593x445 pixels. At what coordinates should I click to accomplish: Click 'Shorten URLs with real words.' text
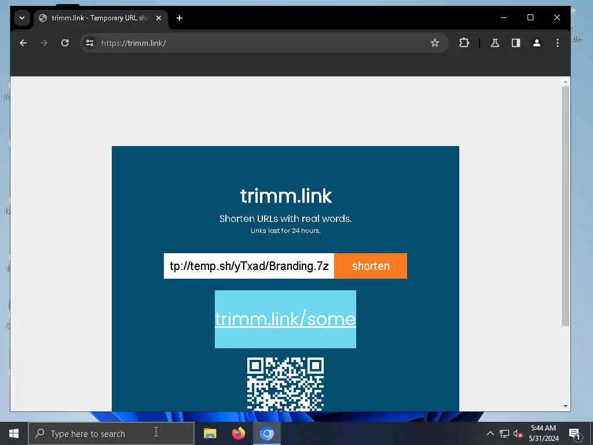(x=285, y=218)
